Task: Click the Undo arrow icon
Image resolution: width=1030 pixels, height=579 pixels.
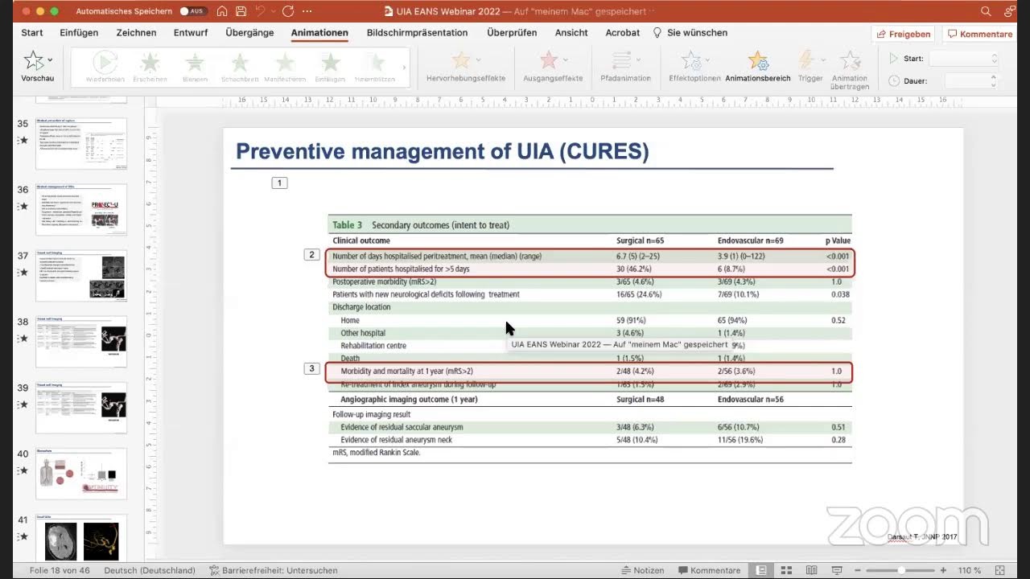Action: 260,11
